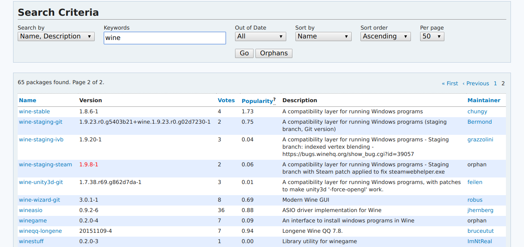
Task: Open the Sort order dropdown
Action: tap(385, 36)
